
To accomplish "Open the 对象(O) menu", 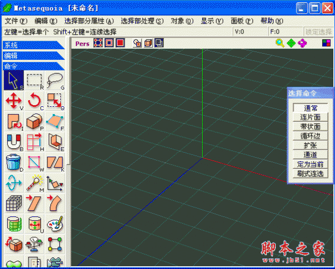I will coord(182,21).
